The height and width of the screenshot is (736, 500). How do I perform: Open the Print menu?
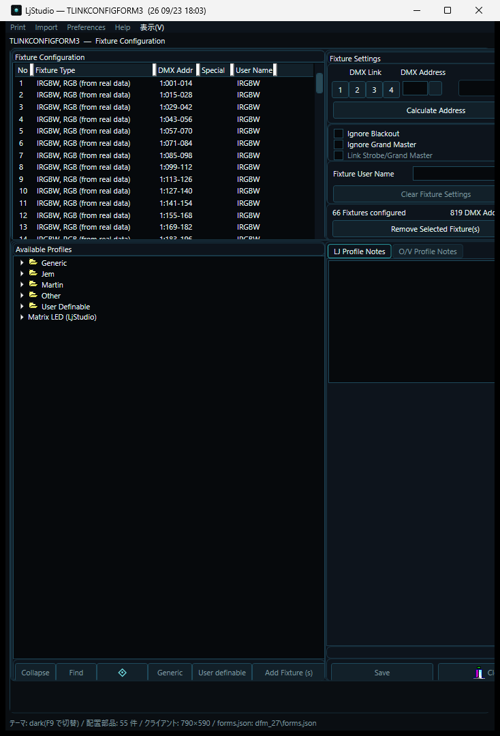(x=18, y=27)
